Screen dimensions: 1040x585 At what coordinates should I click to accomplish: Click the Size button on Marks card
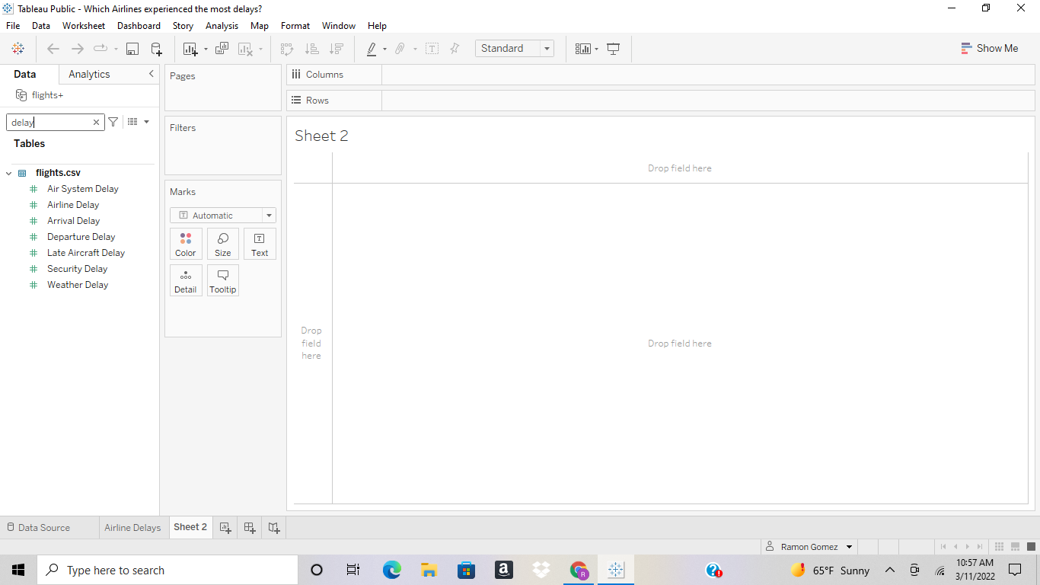(x=223, y=244)
